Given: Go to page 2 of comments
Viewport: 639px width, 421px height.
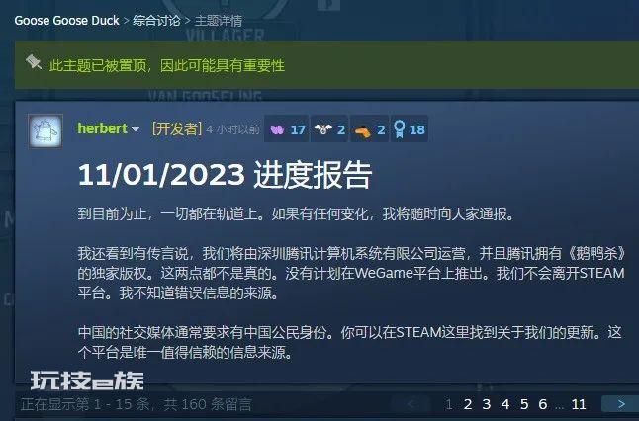Looking at the screenshot, I should (x=468, y=404).
